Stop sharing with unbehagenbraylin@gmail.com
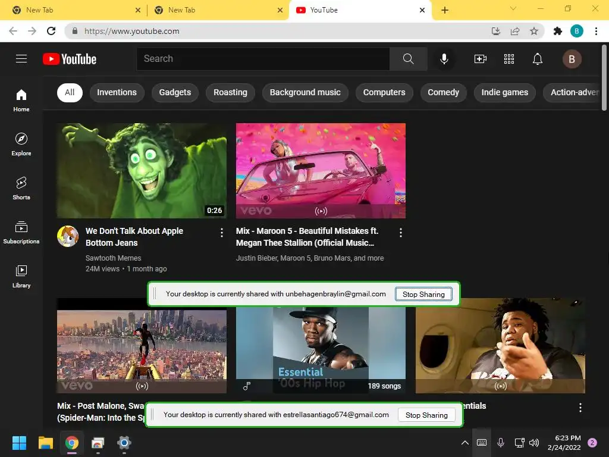The width and height of the screenshot is (609, 457). (423, 294)
